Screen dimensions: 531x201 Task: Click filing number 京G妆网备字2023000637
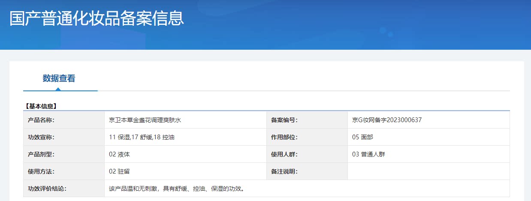click(x=387, y=120)
